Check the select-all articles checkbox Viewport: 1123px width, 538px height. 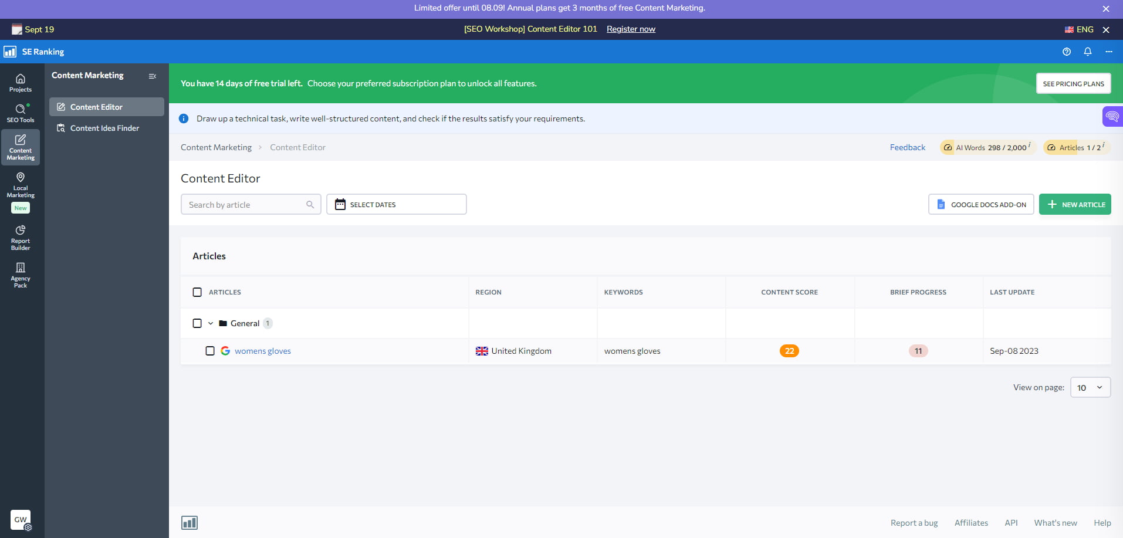[x=197, y=292]
